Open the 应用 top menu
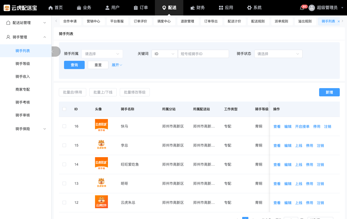Image resolution: width=347 pixels, height=219 pixels. coord(226,8)
